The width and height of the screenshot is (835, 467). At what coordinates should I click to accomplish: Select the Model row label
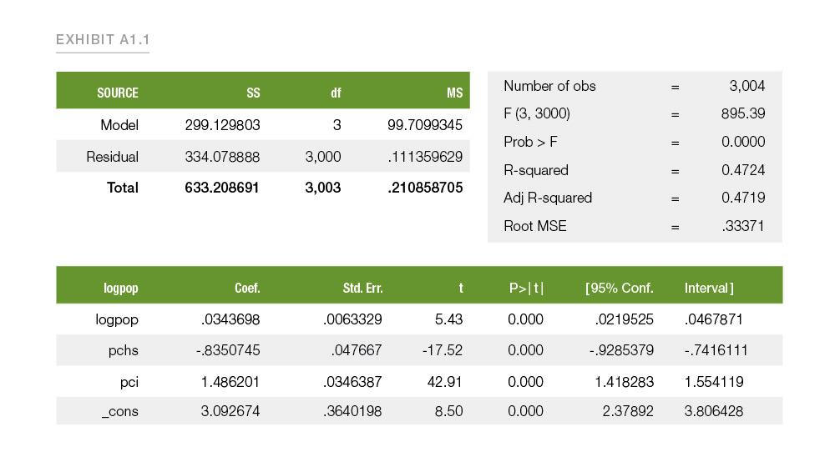click(x=119, y=125)
